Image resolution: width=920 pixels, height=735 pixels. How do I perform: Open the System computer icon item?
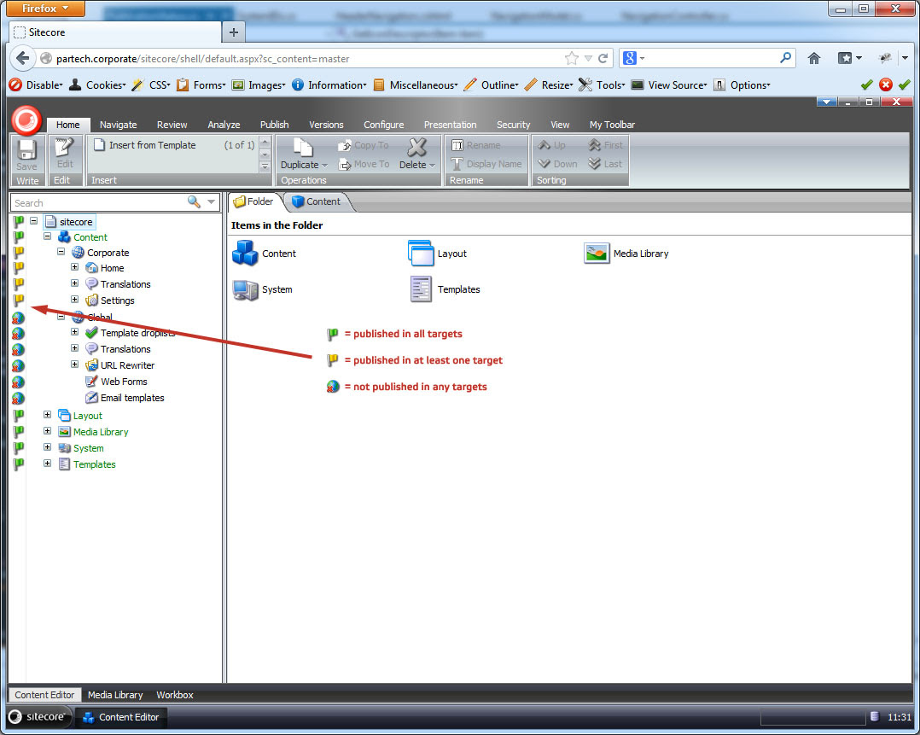[x=245, y=289]
